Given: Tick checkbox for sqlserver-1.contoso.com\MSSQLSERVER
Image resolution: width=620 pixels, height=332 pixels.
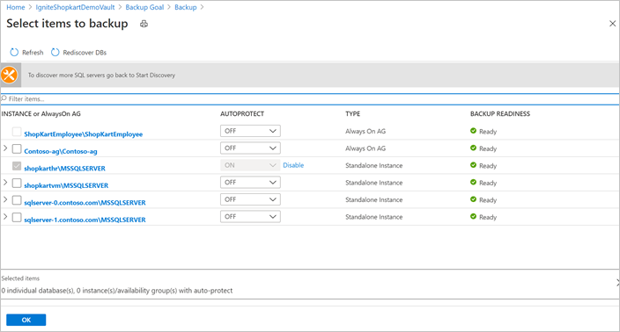Looking at the screenshot, I should 17,217.
